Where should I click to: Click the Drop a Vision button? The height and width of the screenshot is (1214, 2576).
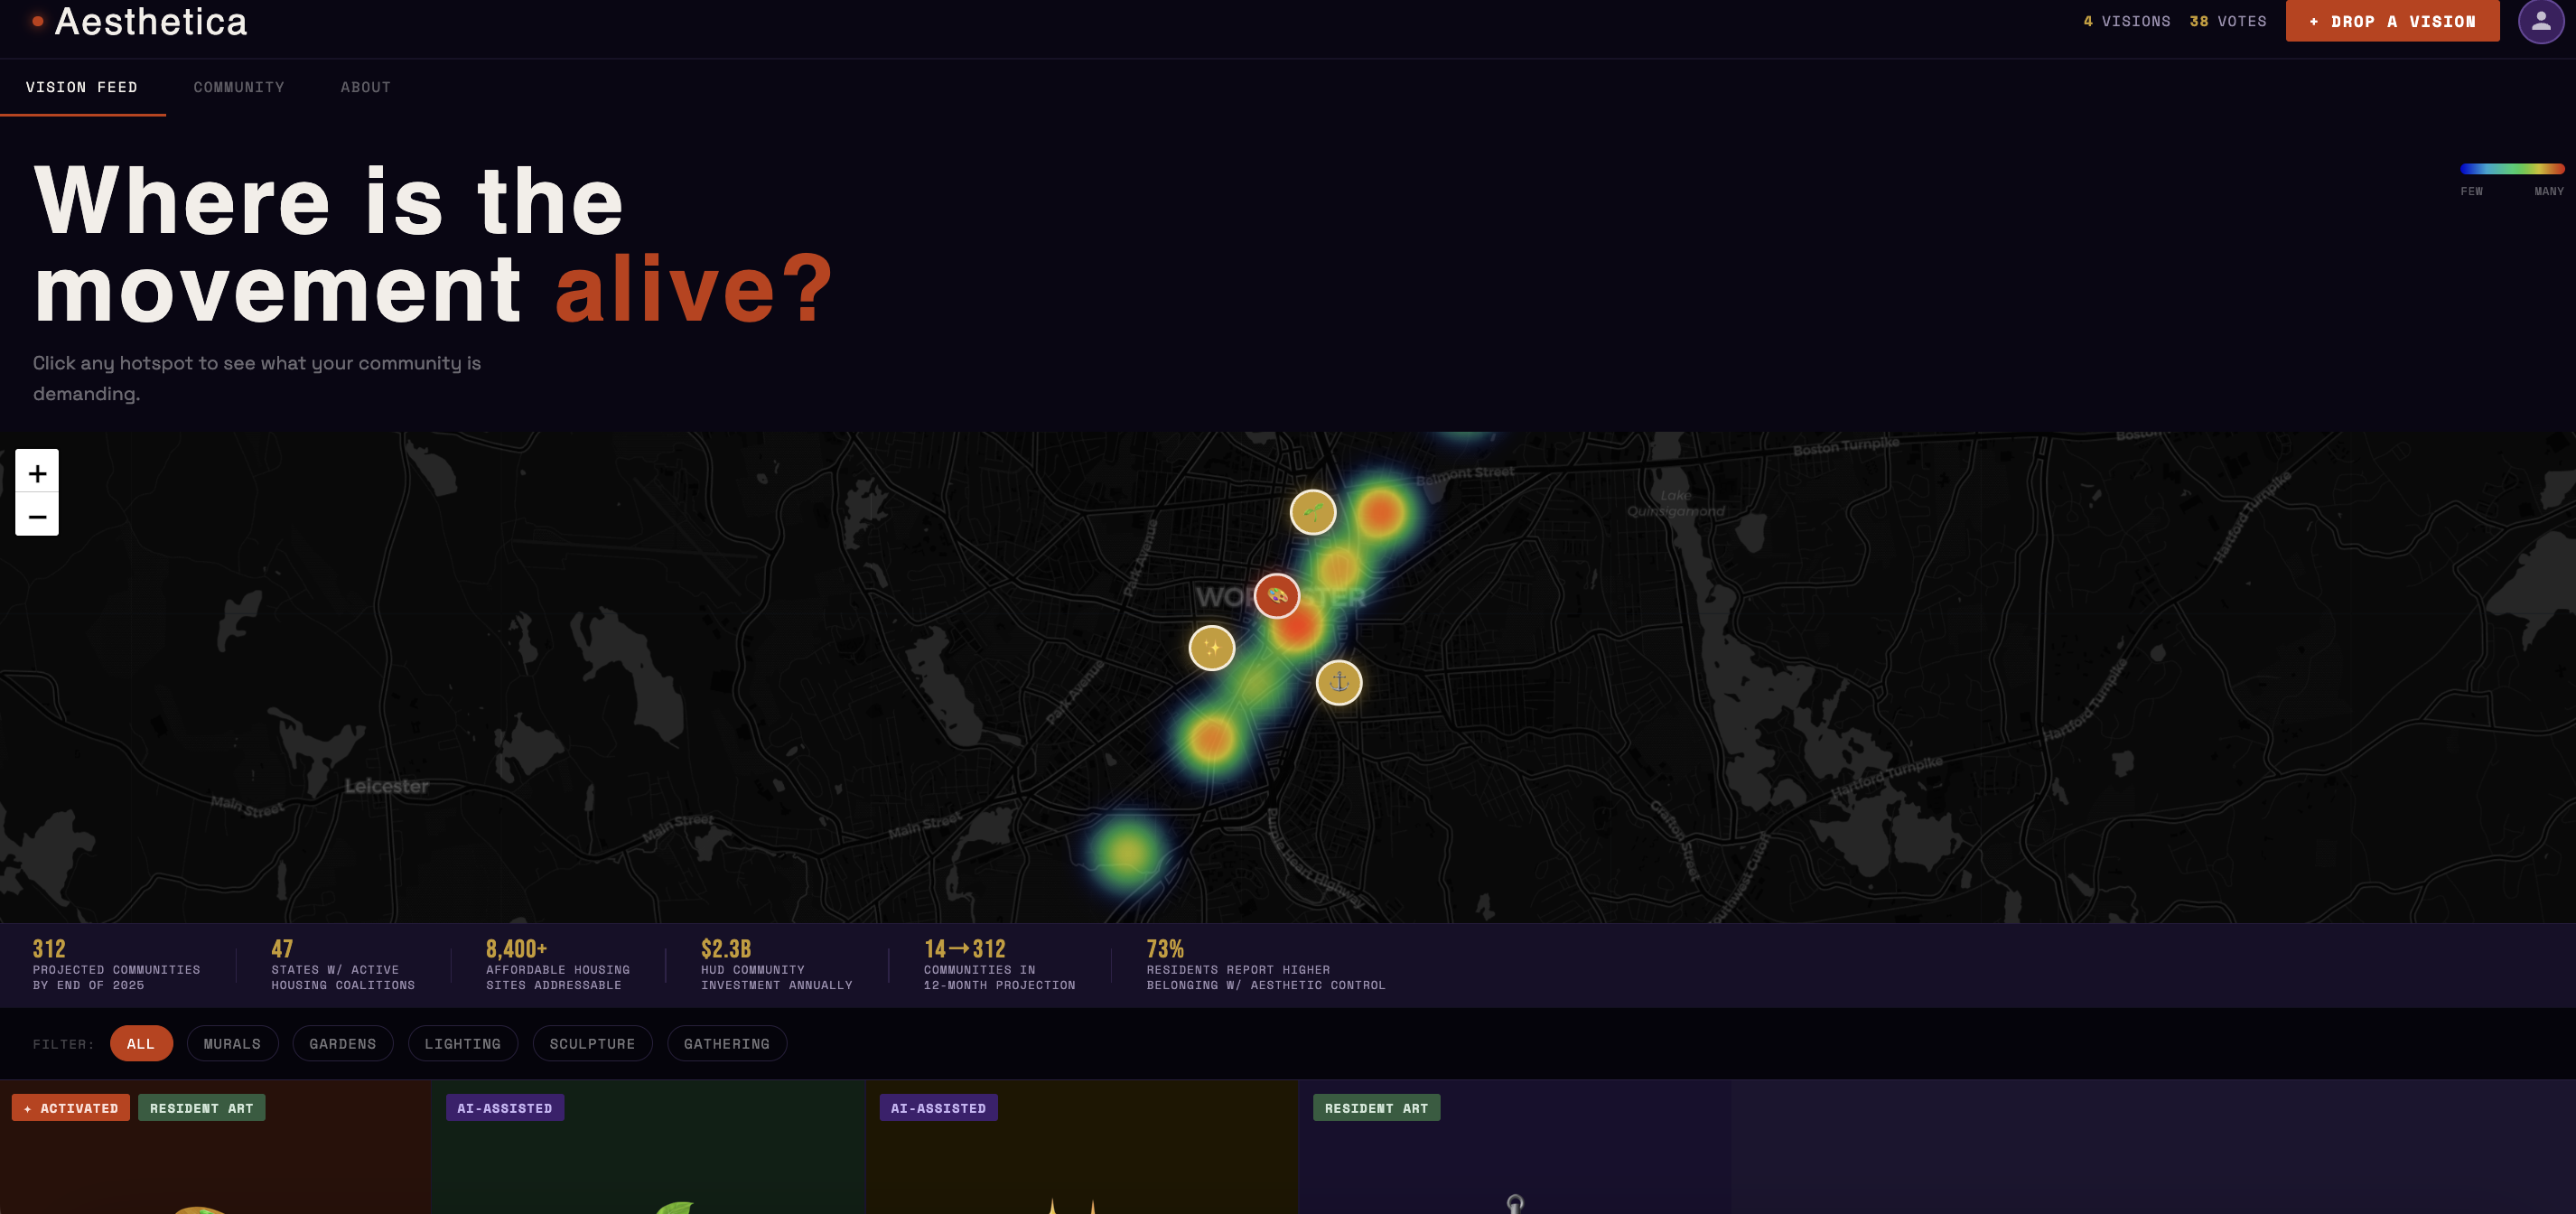[2391, 21]
